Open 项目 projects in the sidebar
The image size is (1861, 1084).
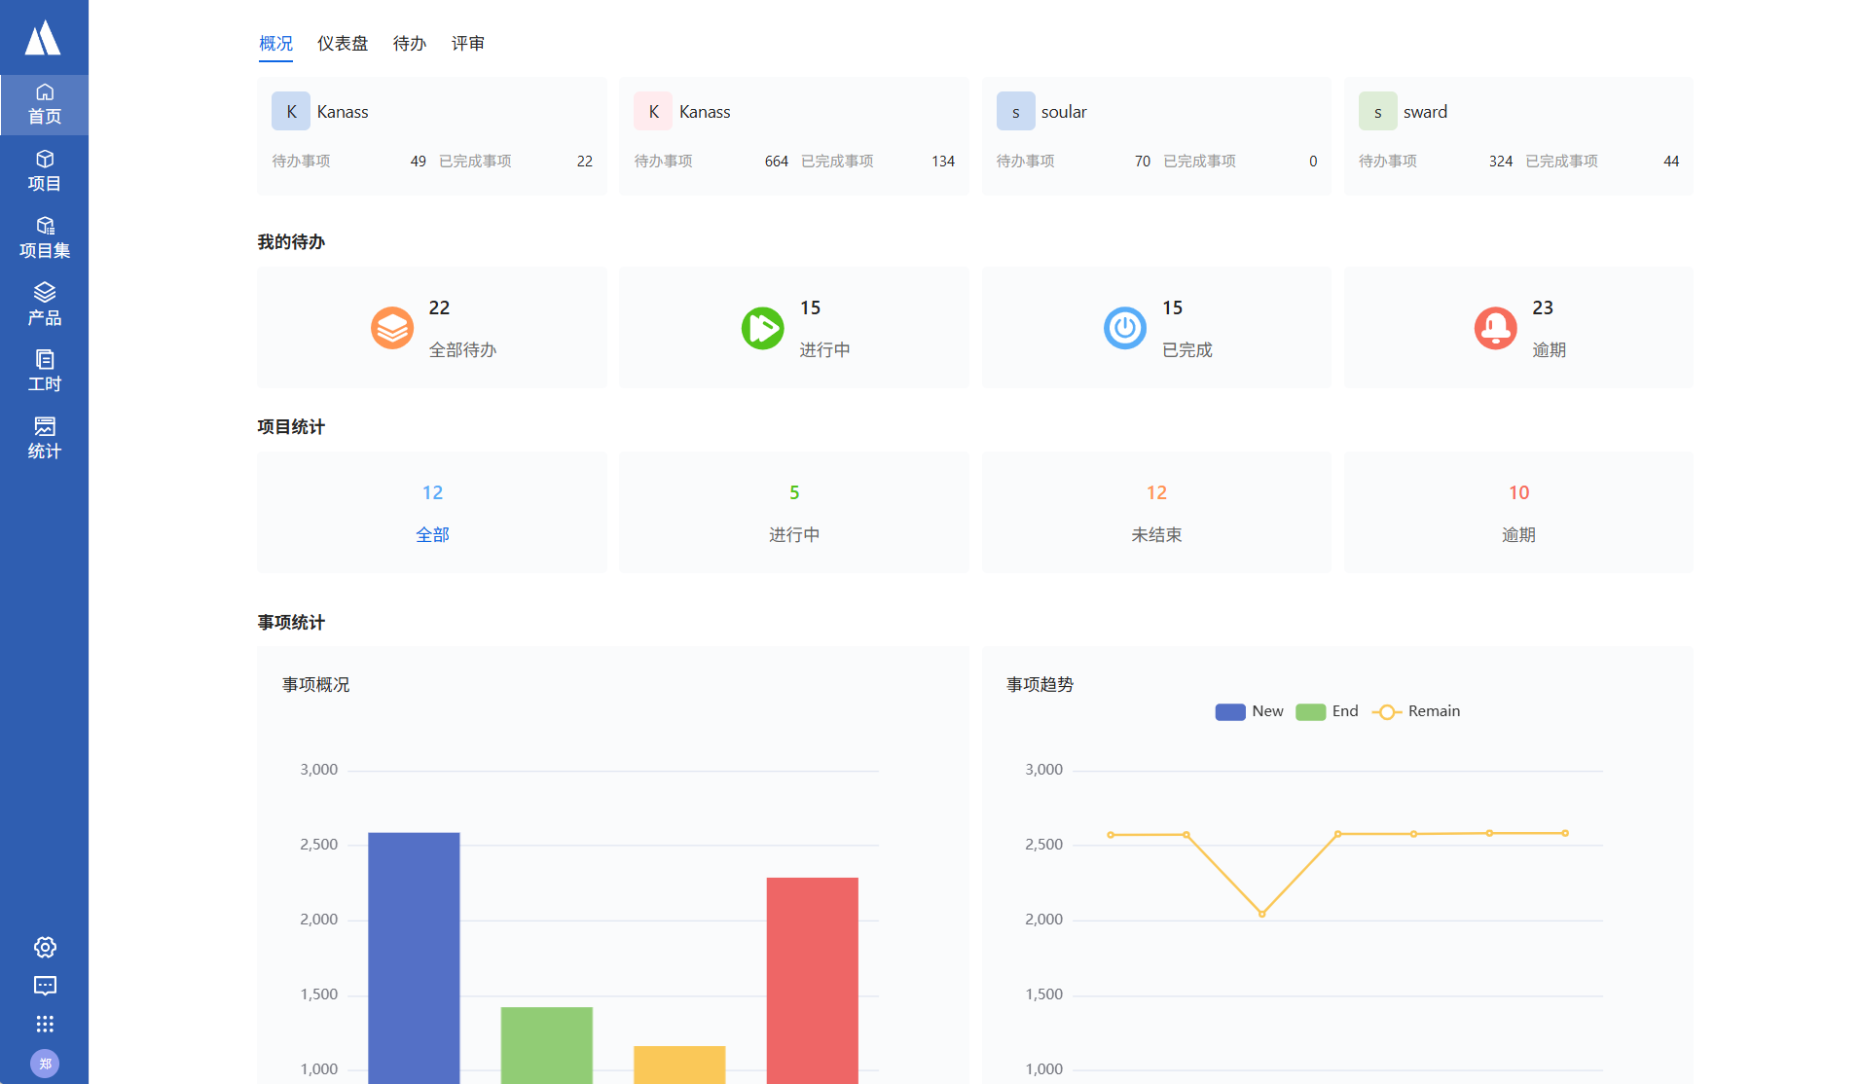(x=44, y=171)
